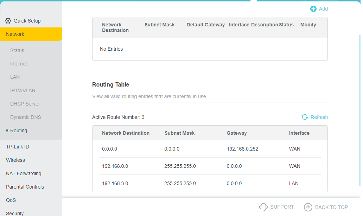
Task: Select the IPTV/VLAN menu item
Action: pyautogui.click(x=23, y=90)
